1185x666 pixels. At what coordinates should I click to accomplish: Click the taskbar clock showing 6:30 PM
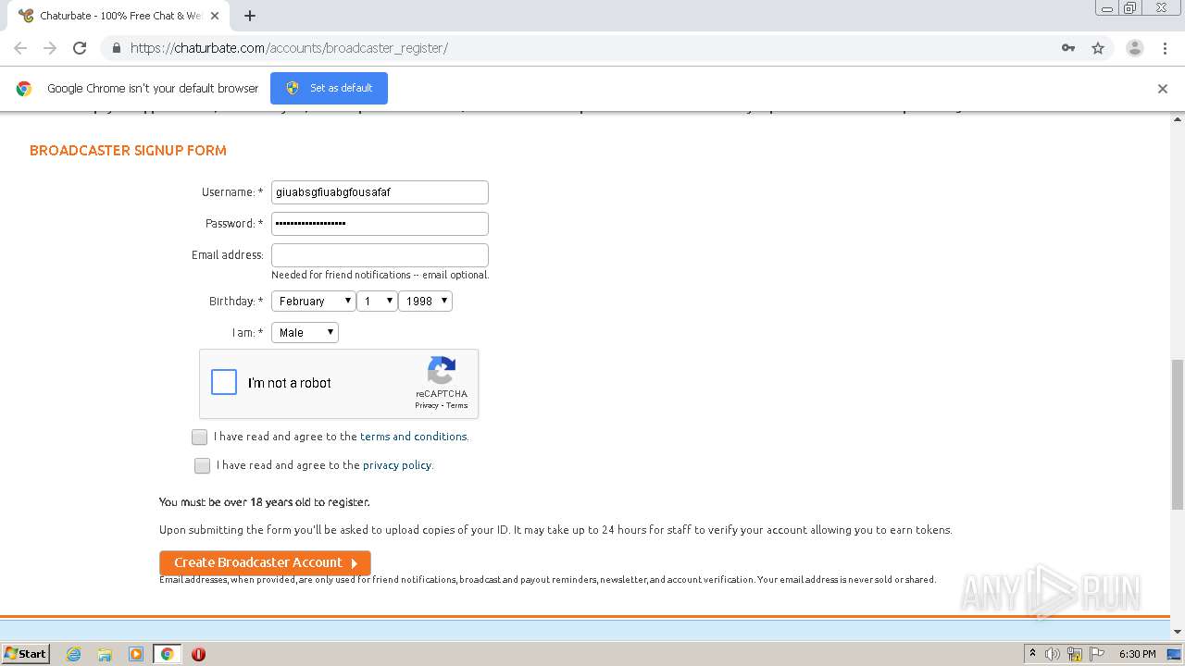[1137, 654]
